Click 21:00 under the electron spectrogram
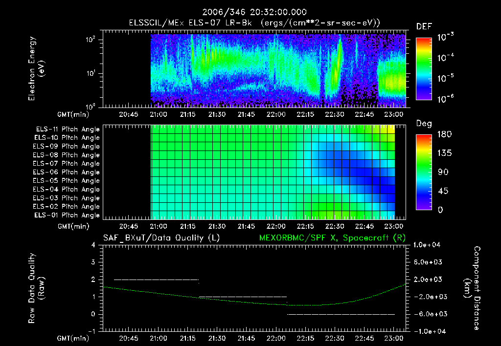Screen dimensions: 501x346 [159, 114]
